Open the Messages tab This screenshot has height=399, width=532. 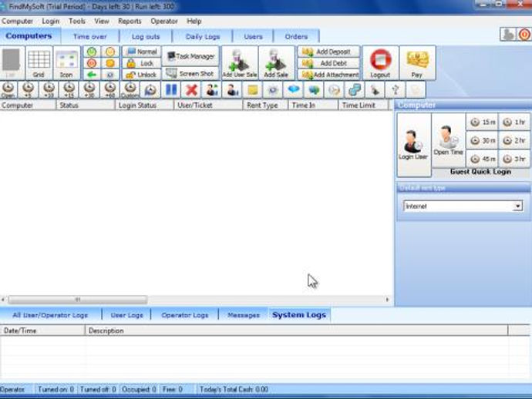coord(244,315)
